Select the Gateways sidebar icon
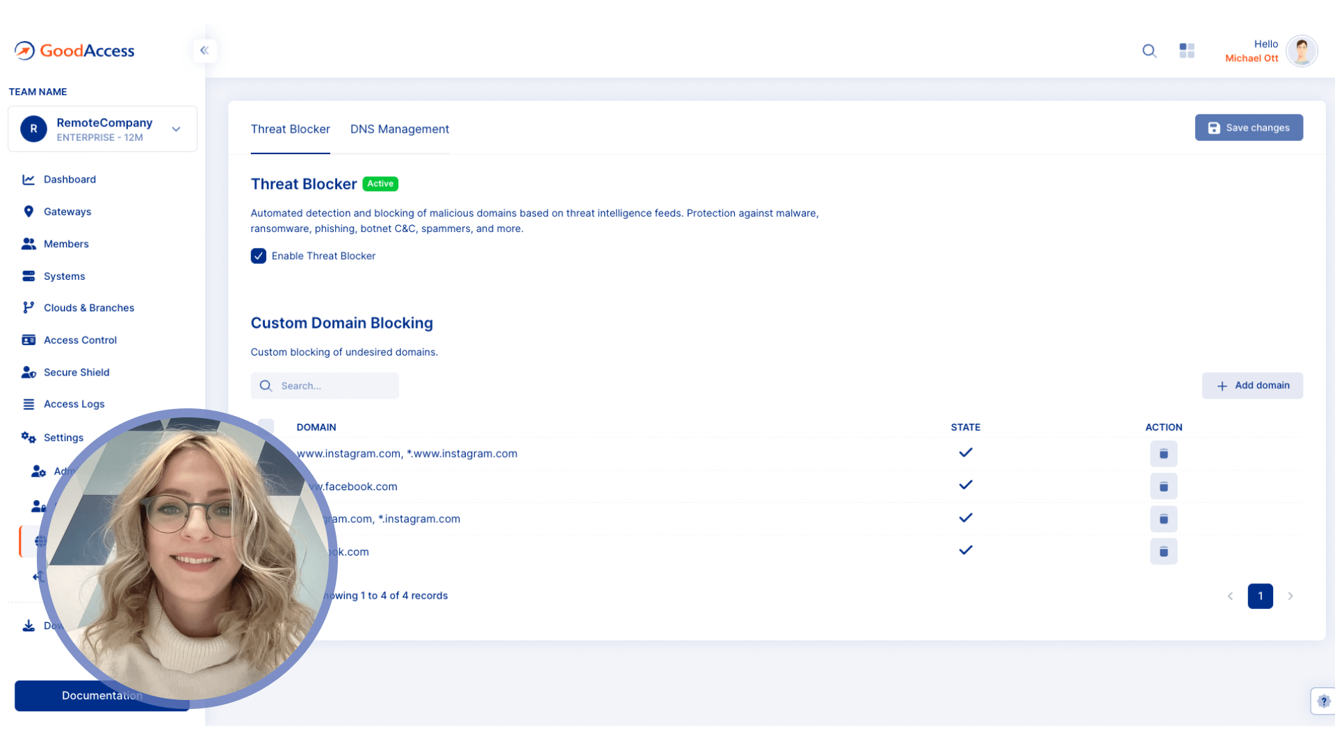The image size is (1335, 750). pyautogui.click(x=29, y=211)
